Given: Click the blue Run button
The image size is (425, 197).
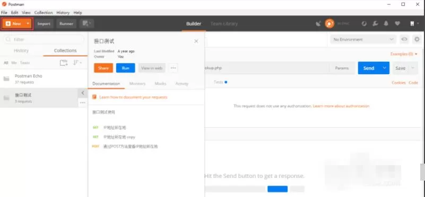Looking at the screenshot, I should (x=126, y=68).
